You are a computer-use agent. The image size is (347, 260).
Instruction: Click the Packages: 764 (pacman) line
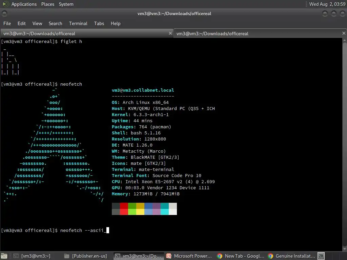click(x=141, y=127)
